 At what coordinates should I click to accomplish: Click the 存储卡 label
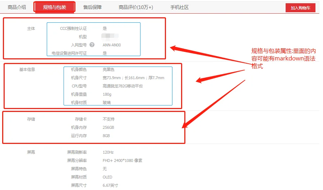81,119
